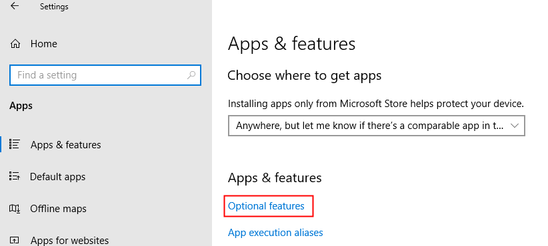
Task: Navigate to Apps for websites
Action: coord(69,241)
